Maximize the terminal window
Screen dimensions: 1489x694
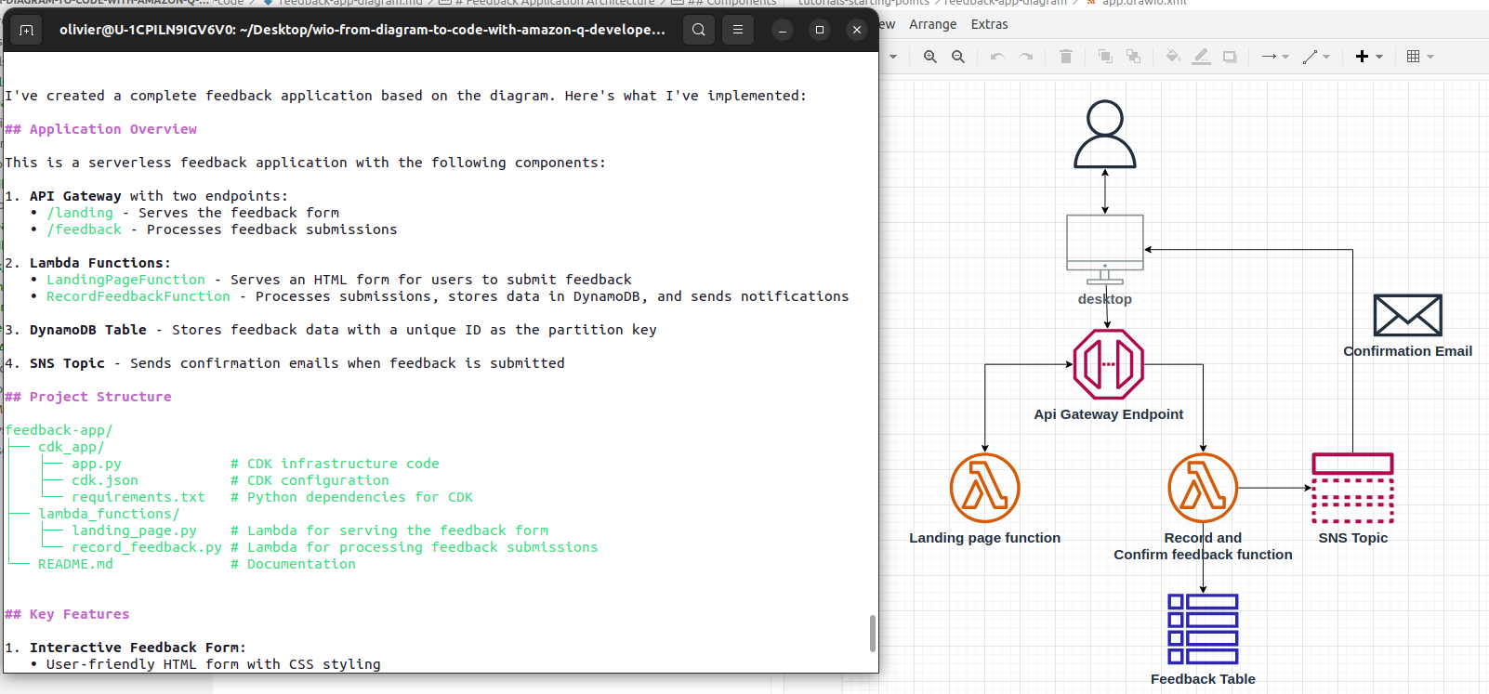point(820,30)
